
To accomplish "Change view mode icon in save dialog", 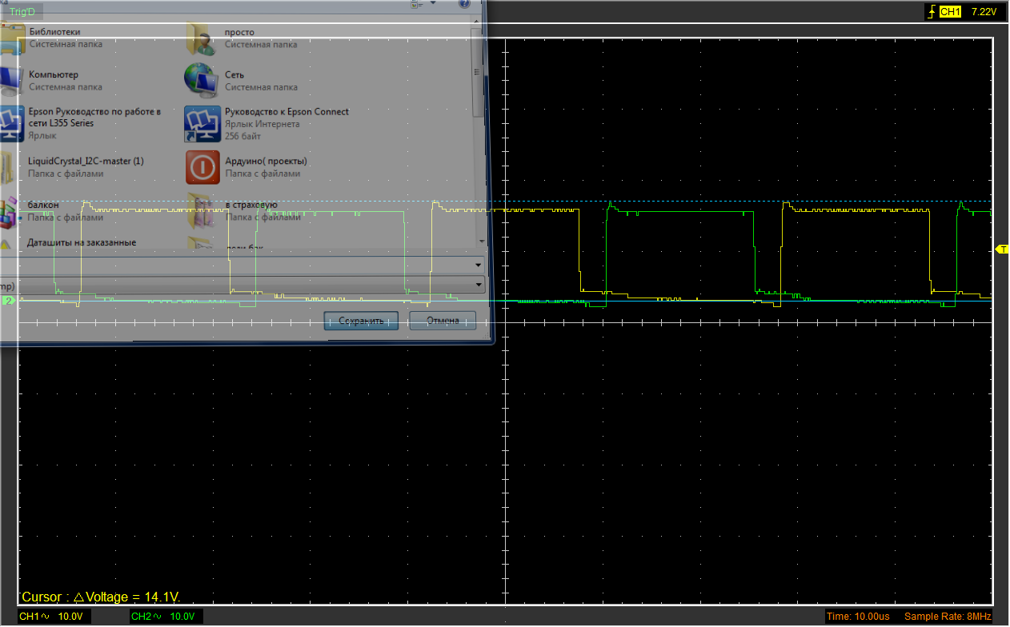I will tap(415, 4).
